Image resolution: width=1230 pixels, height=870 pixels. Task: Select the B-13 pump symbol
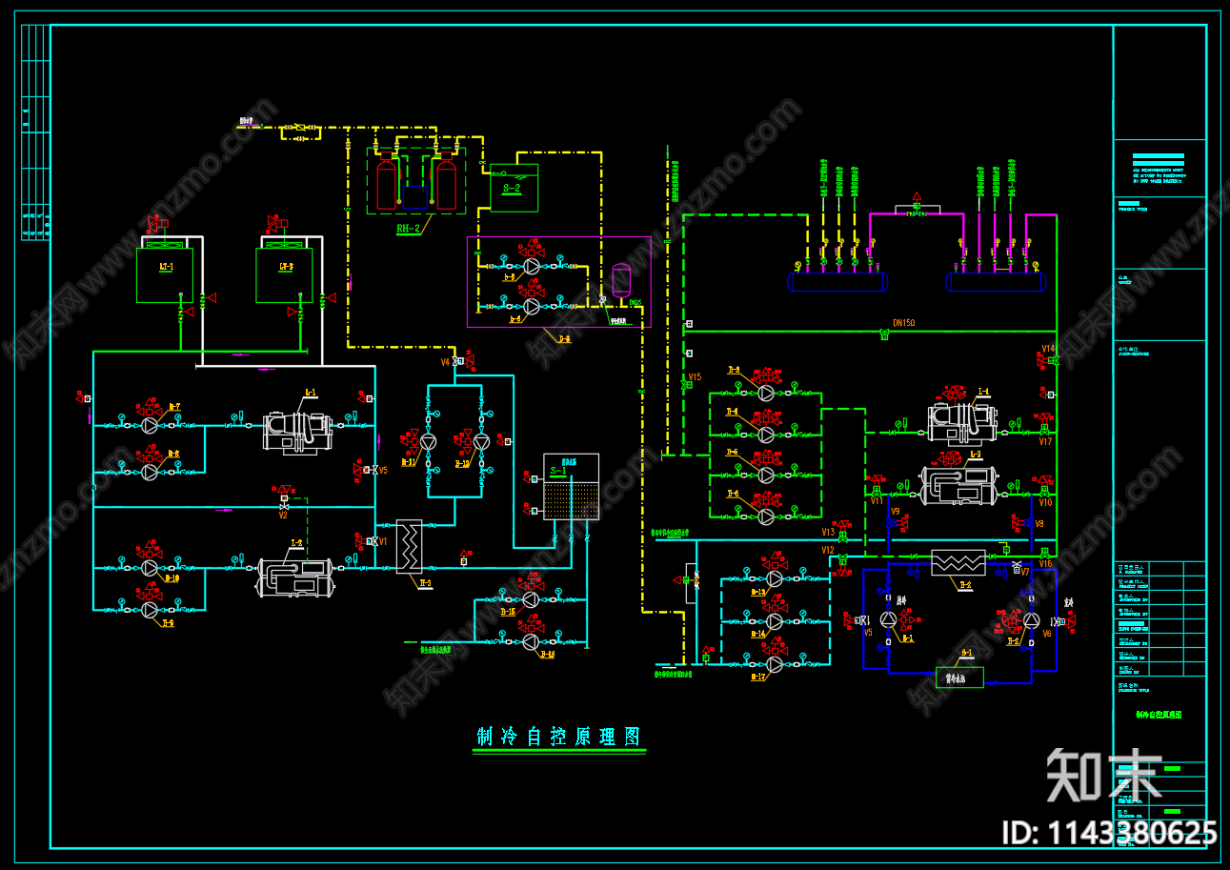tap(775, 578)
